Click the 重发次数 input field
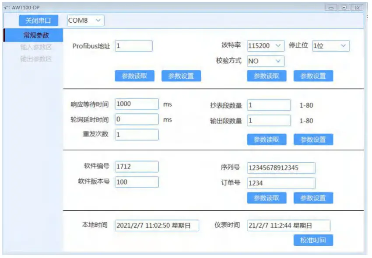This screenshot has height=258, width=372. coord(137,135)
